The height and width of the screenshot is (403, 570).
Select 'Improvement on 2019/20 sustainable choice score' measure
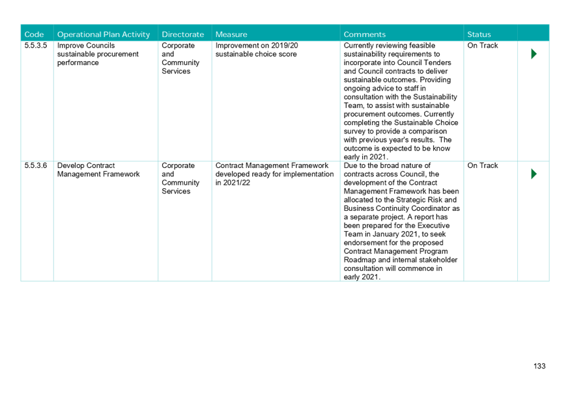tap(257, 49)
